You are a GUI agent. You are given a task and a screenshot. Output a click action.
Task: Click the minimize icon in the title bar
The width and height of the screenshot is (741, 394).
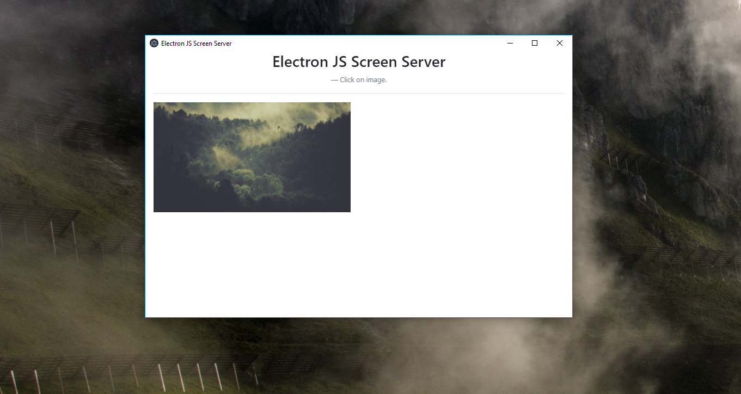point(510,43)
